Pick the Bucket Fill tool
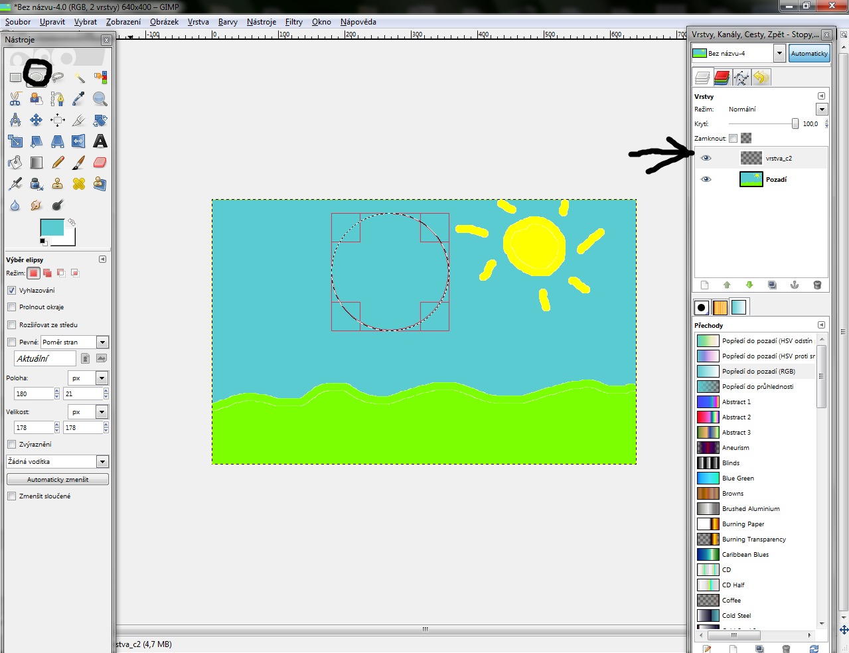Viewport: 849px width, 653px height. coord(15,163)
